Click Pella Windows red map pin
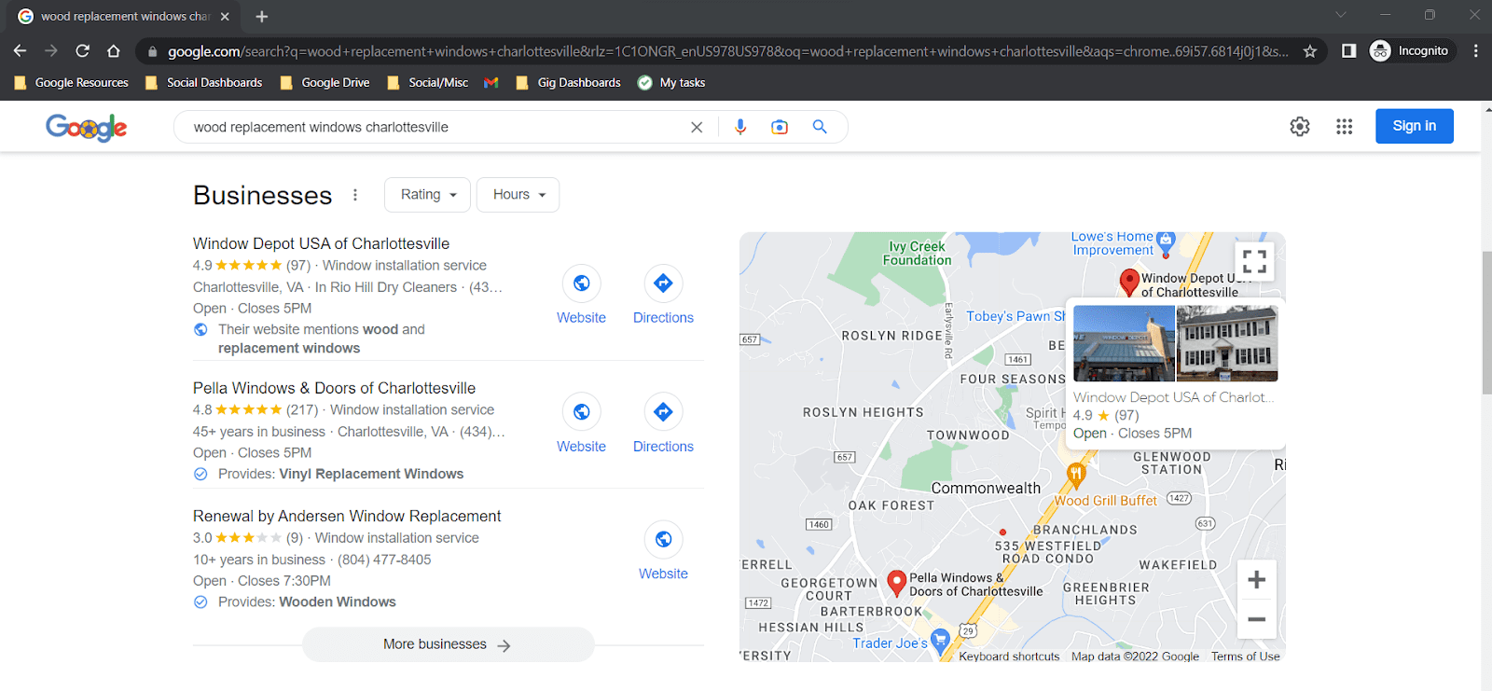Viewport: 1492px width, 691px height. [x=896, y=584]
